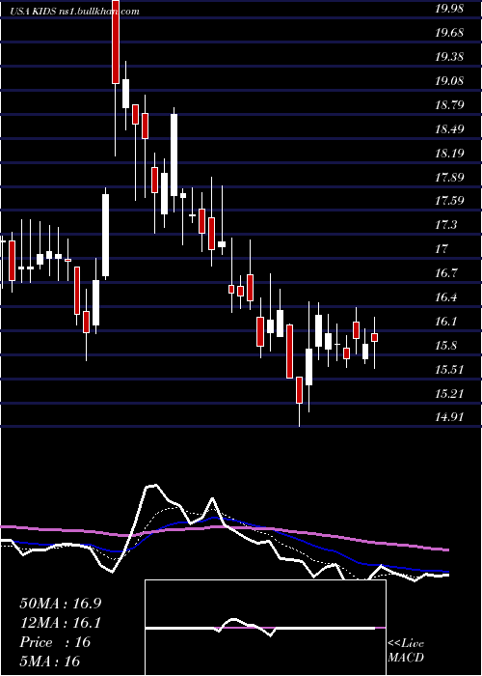
Task: Click the 19.08 price axis label
Action: point(449,81)
